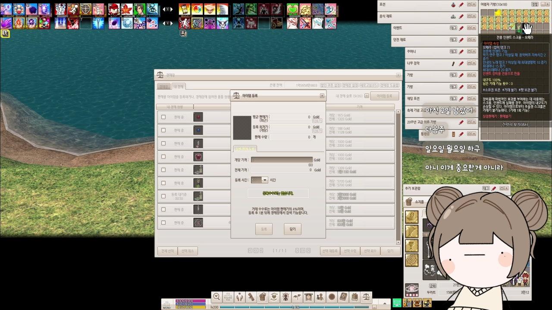Check the eighth auction listing row checkbox
The width and height of the screenshot is (552, 310).
click(x=163, y=209)
